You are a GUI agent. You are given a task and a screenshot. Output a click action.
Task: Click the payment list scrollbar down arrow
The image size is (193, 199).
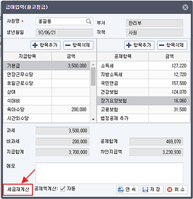click(93, 119)
